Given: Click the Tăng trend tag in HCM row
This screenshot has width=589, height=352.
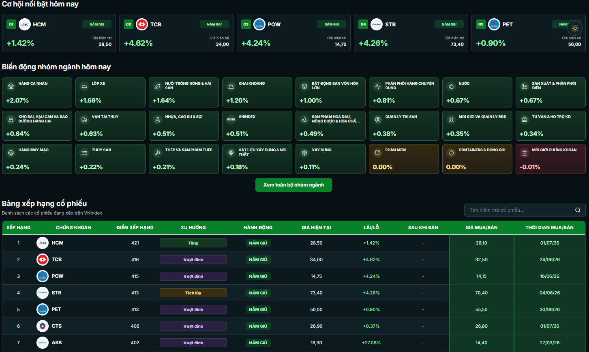Looking at the screenshot, I should [x=193, y=243].
